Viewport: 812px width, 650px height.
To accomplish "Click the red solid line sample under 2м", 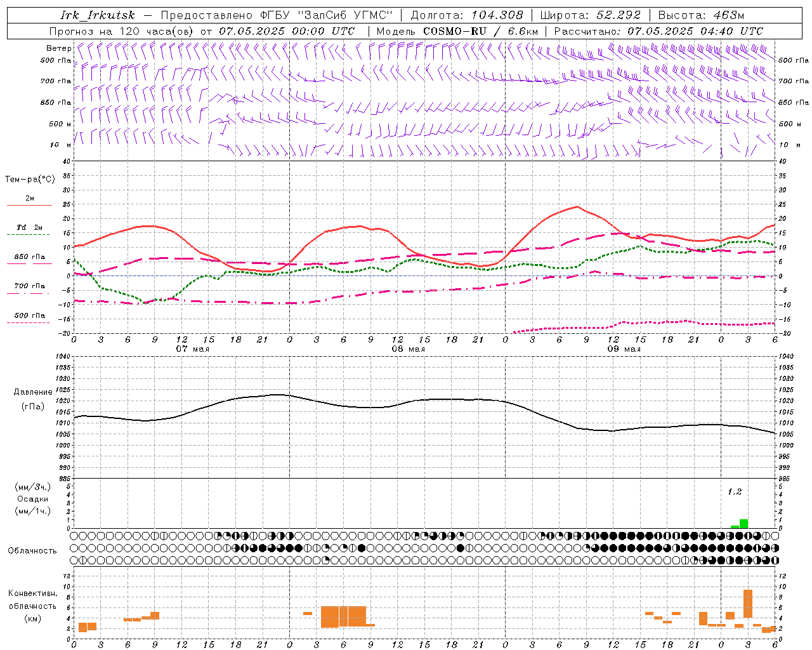I will [29, 205].
